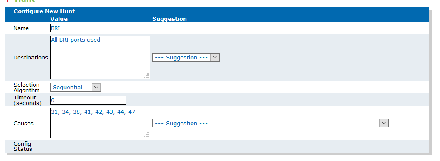Click the Suggestion column header
440x161 pixels.
pyautogui.click(x=169, y=19)
